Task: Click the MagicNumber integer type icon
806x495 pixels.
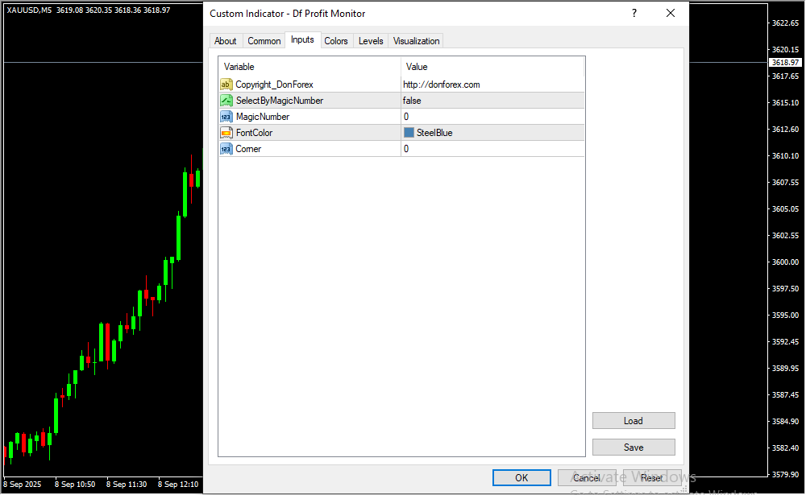Action: coord(226,117)
